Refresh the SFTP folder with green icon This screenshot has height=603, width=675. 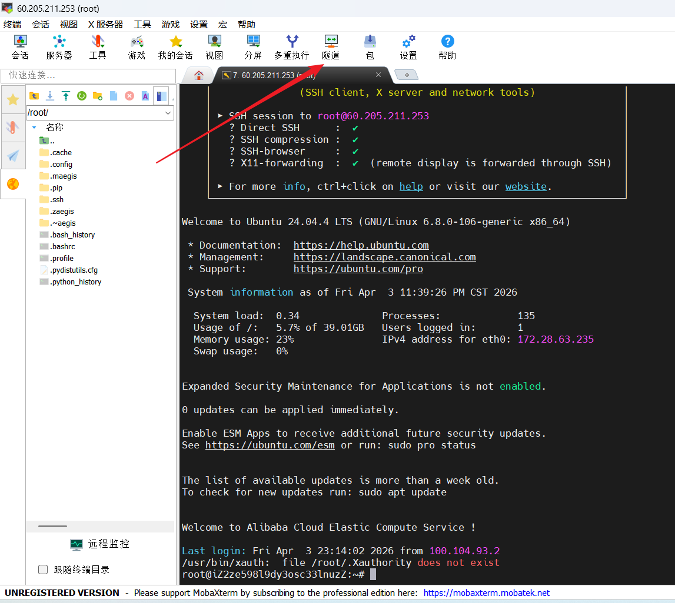(x=82, y=96)
